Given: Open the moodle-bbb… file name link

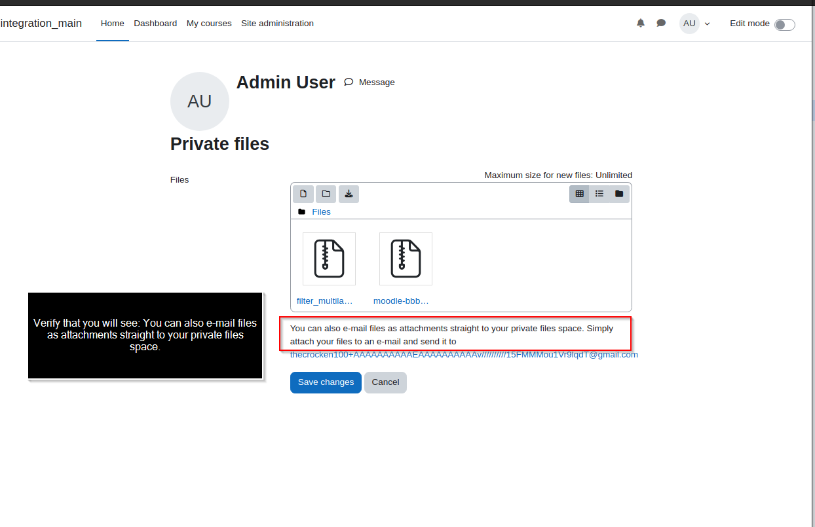Looking at the screenshot, I should [x=401, y=301].
